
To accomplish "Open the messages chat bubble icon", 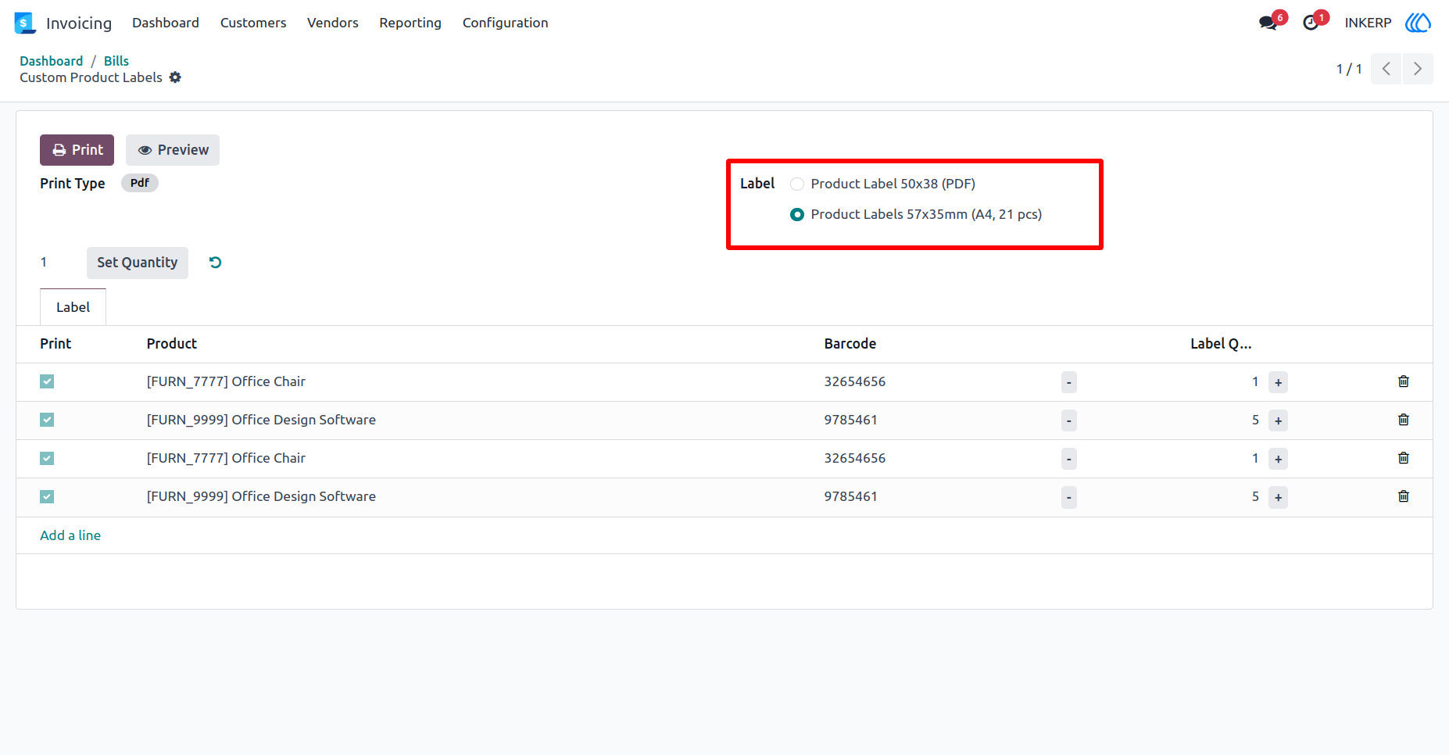I will 1268,23.
